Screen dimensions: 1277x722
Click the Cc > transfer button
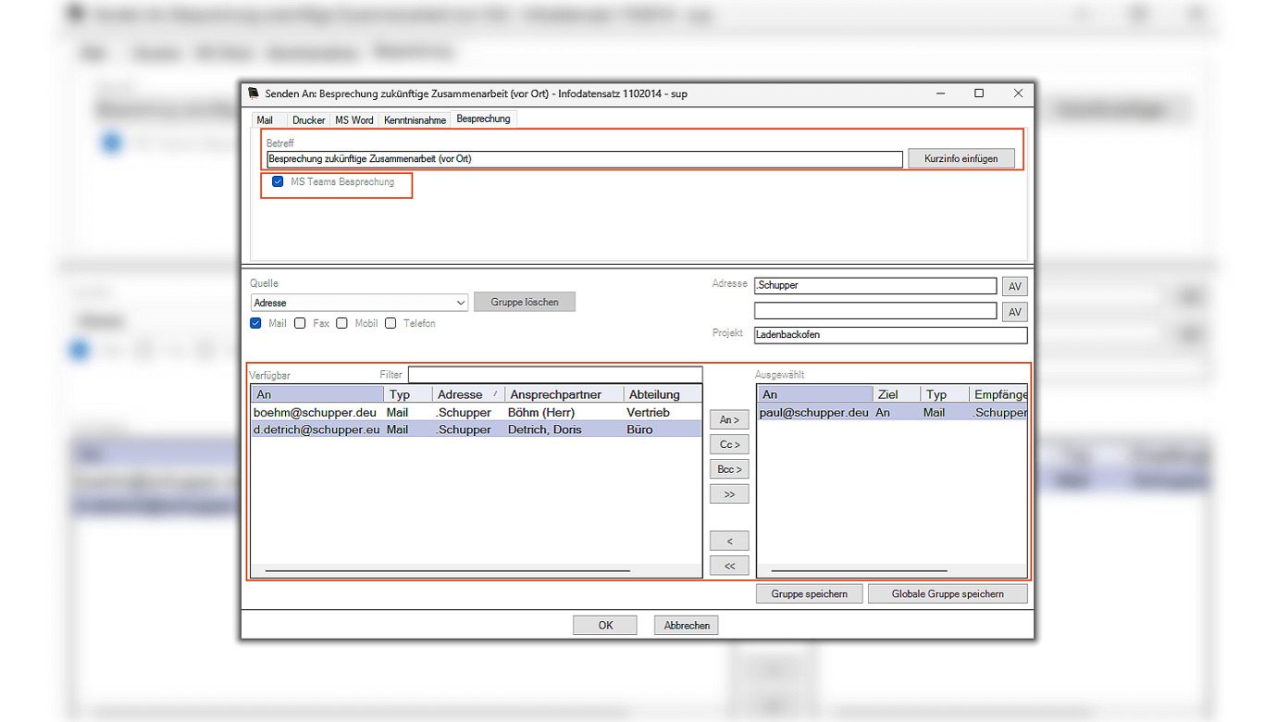(x=729, y=445)
